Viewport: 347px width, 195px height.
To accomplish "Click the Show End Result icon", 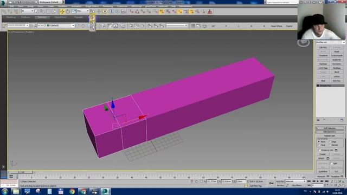I will pos(324,120).
